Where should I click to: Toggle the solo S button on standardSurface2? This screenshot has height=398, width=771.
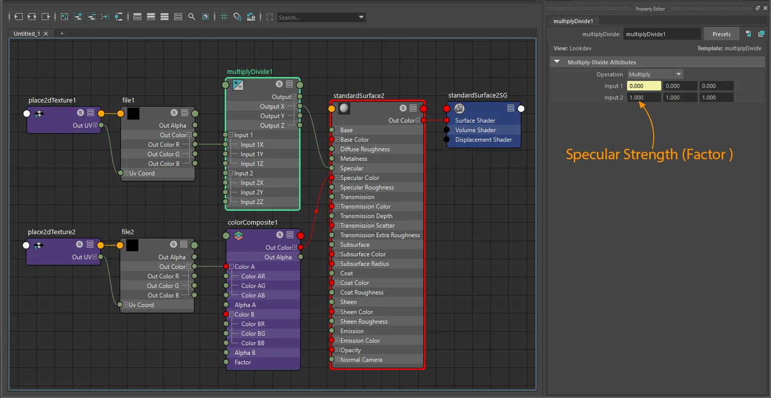point(403,108)
